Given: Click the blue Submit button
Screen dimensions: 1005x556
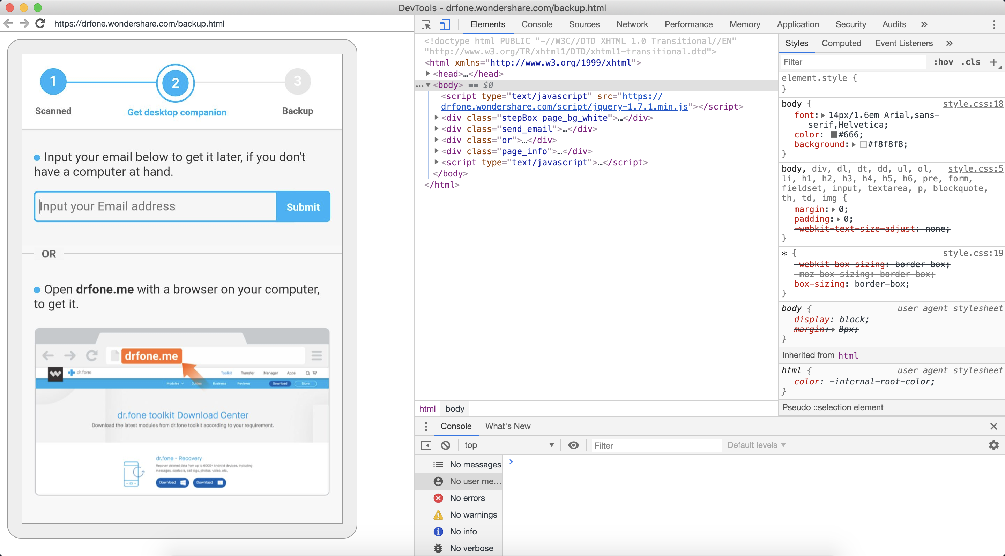Looking at the screenshot, I should (303, 206).
